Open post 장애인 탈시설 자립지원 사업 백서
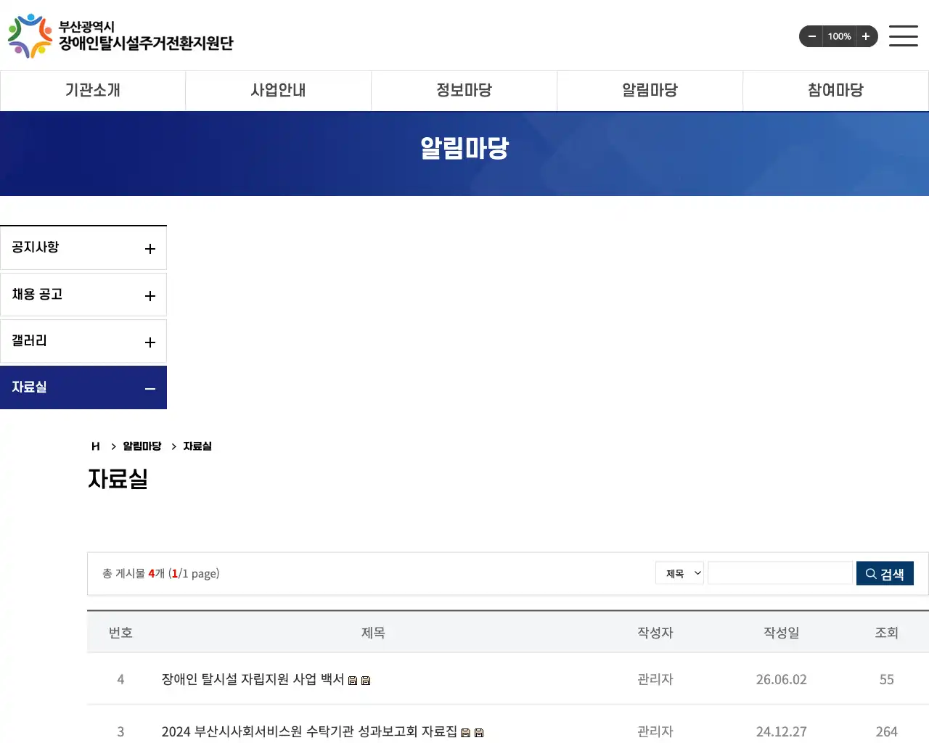 (253, 679)
